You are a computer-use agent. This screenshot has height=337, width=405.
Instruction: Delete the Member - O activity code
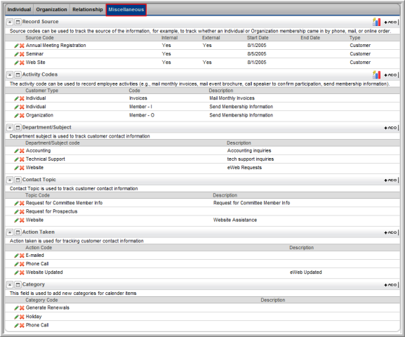click(x=22, y=116)
